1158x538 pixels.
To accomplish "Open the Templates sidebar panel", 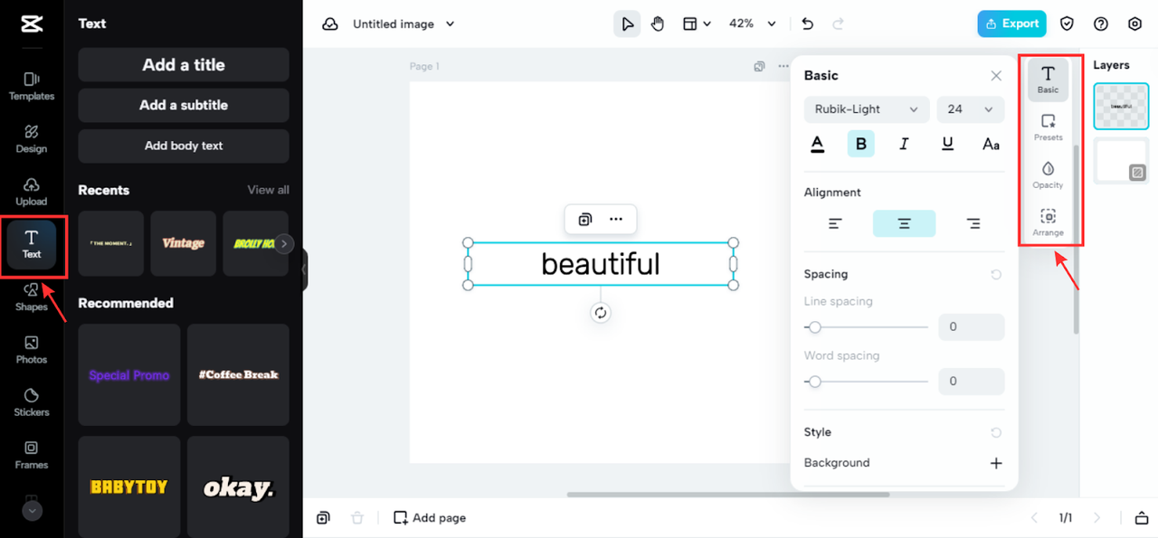I will [x=32, y=86].
